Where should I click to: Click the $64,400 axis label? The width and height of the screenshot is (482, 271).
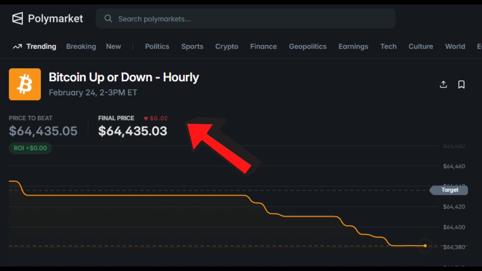coord(454,227)
